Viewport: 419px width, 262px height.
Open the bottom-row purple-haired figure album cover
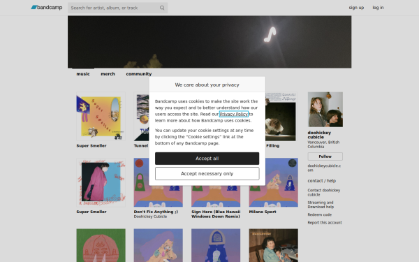pos(159,245)
